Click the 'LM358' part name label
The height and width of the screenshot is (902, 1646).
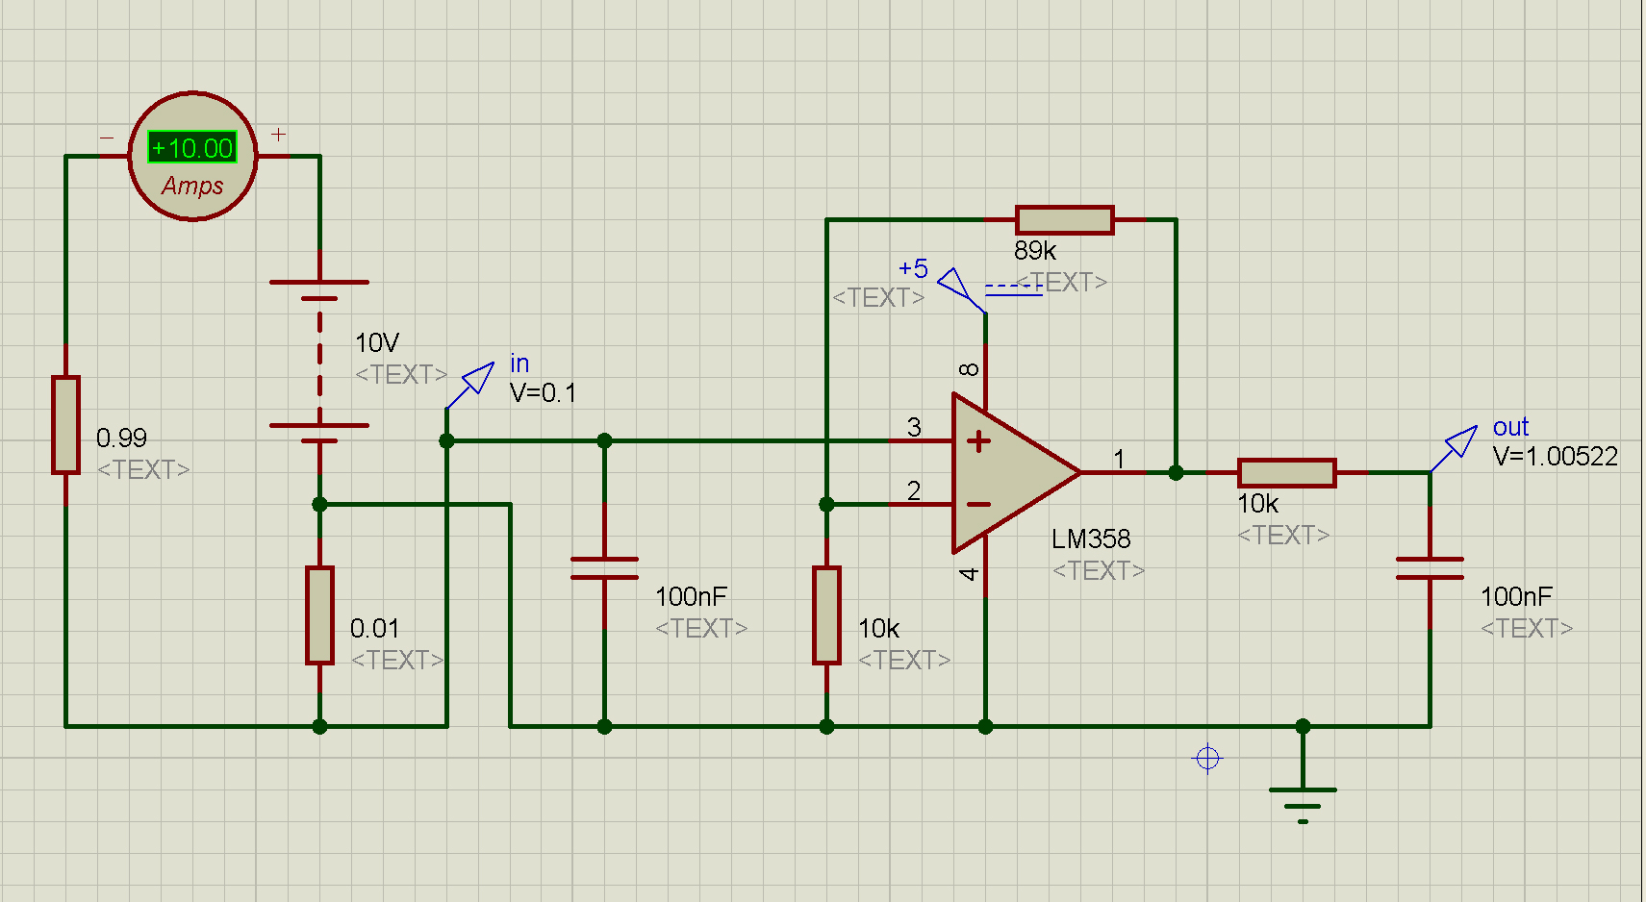(1091, 539)
